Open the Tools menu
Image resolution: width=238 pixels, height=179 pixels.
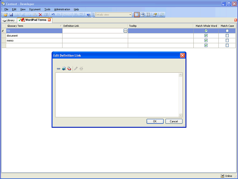47,9
